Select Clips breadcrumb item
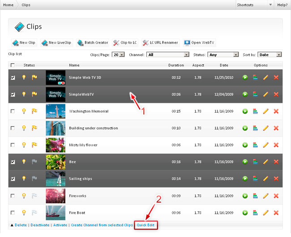The image size is (291, 237). click(26, 5)
